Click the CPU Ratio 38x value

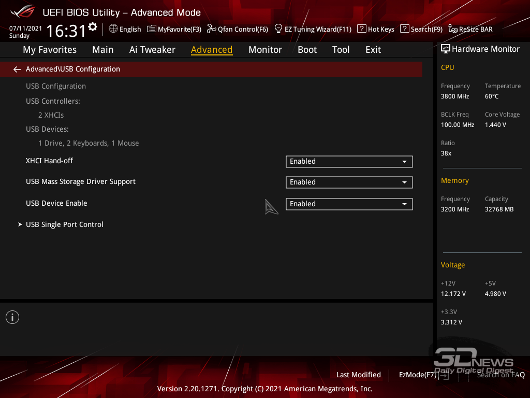[x=446, y=153]
